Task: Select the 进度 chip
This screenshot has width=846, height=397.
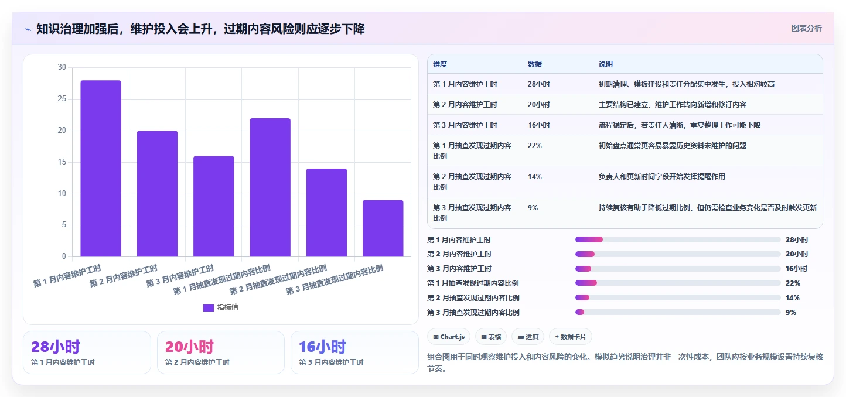Action: tap(528, 337)
